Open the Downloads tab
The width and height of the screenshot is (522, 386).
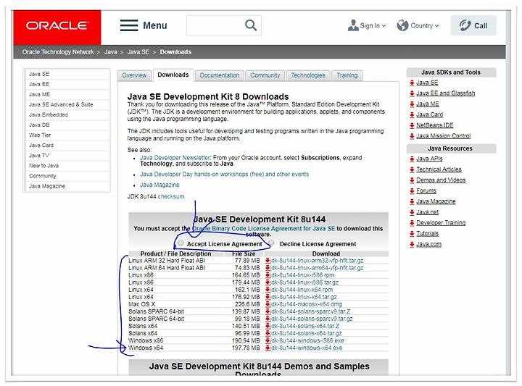(173, 75)
